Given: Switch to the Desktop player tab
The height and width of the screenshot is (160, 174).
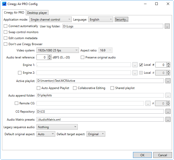Looking at the screenshot, I should click(x=37, y=13).
